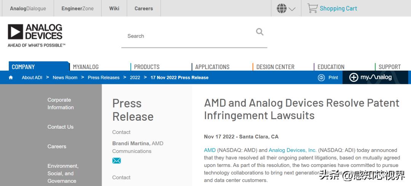Click the magnifier search icon
The image size is (411, 186).
click(x=260, y=32)
